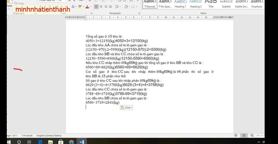Open the Font Color dropdown arrow
The height and width of the screenshot is (144, 278).
(91, 7)
